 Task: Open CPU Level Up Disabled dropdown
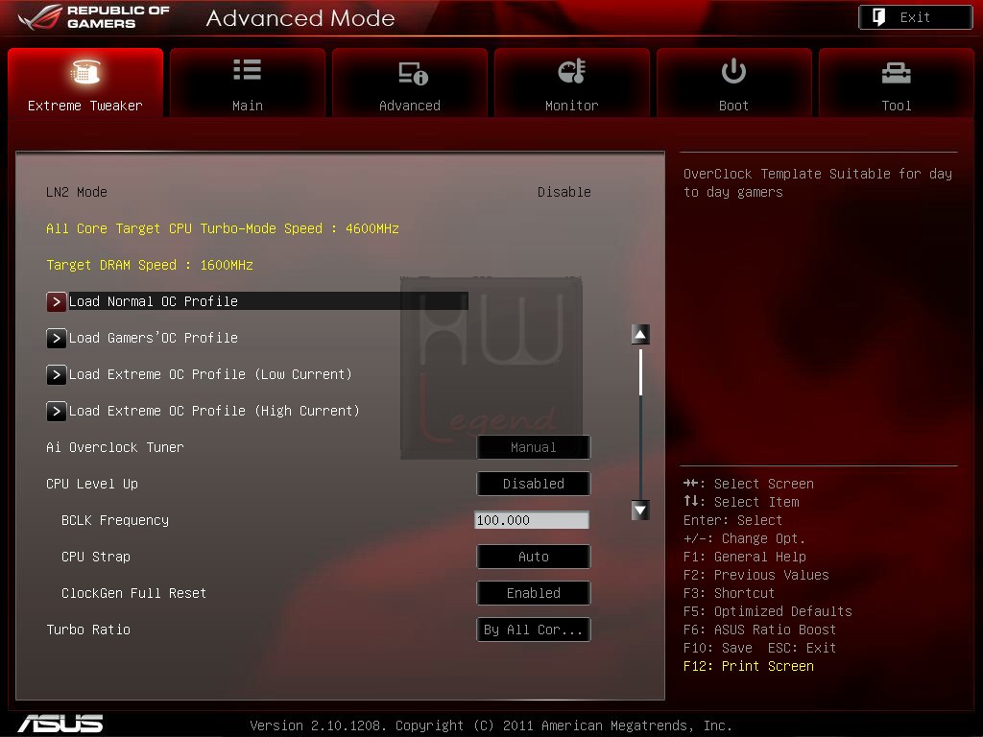(x=534, y=484)
